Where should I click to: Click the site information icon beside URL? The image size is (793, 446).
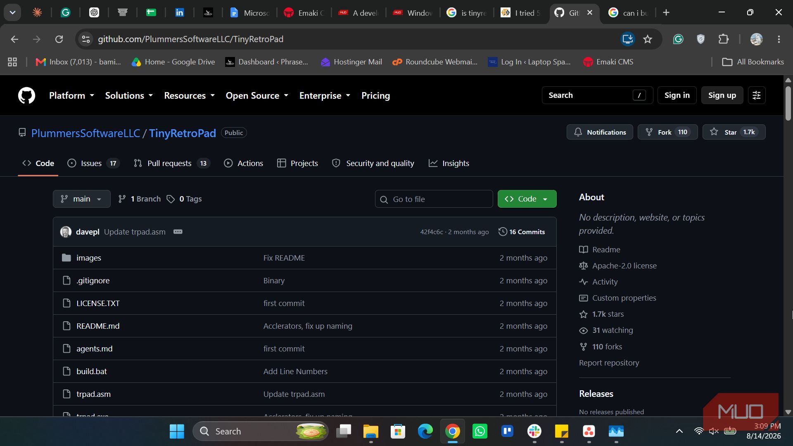(86, 39)
